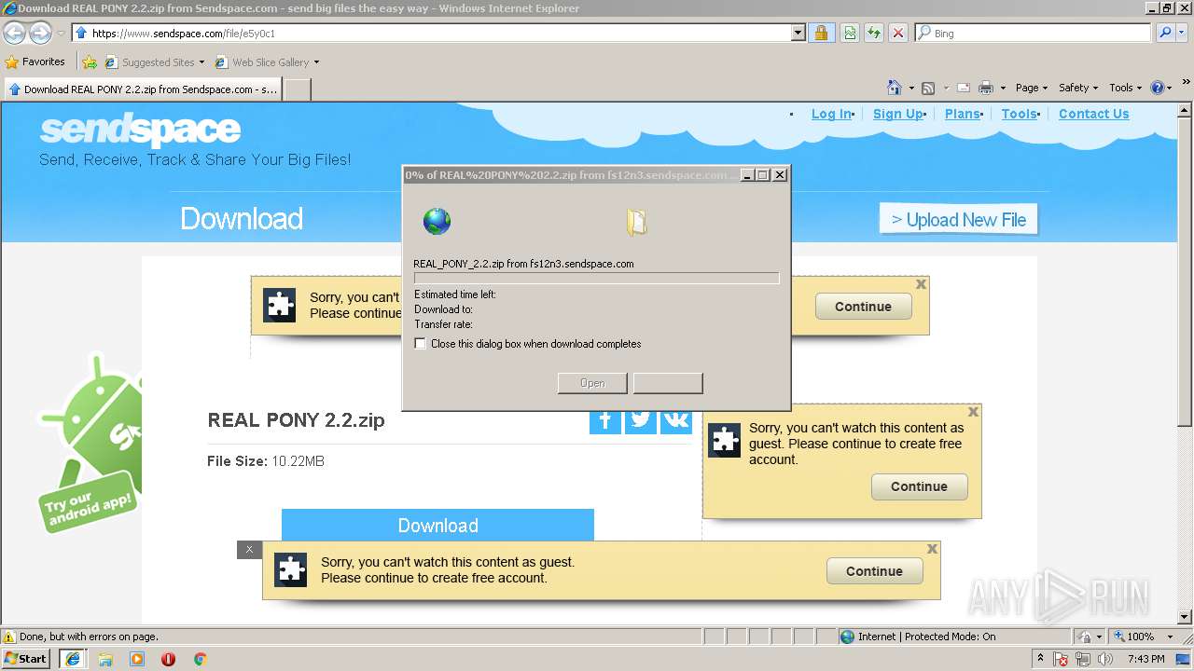1194x671 pixels.
Task: Share file on Facebook icon
Action: pos(604,421)
